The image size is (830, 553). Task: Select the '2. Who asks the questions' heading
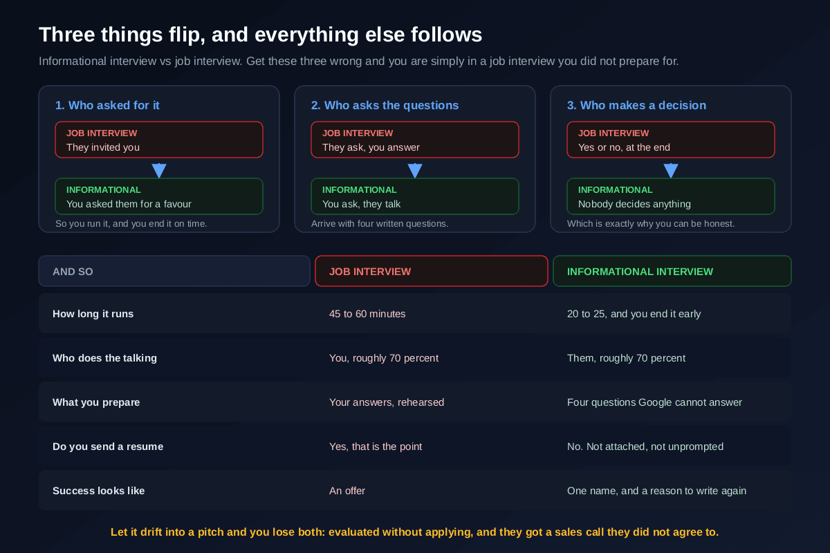(385, 105)
